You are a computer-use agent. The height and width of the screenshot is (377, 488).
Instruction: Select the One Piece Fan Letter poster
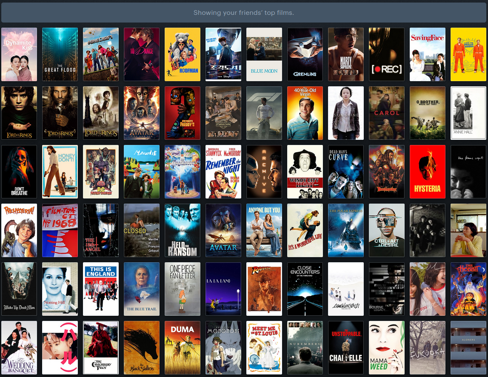point(183,289)
